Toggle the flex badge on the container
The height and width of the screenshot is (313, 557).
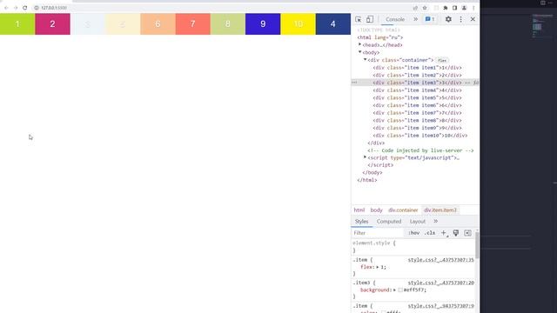coord(442,60)
